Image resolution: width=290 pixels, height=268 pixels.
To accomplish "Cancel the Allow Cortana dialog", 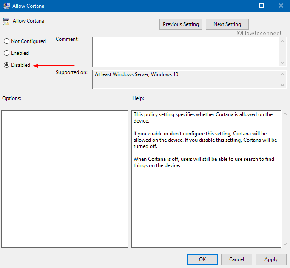I will point(236,259).
